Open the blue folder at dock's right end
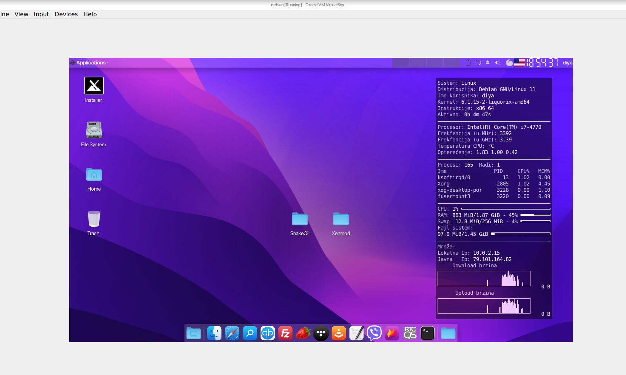The width and height of the screenshot is (626, 375). click(x=448, y=334)
